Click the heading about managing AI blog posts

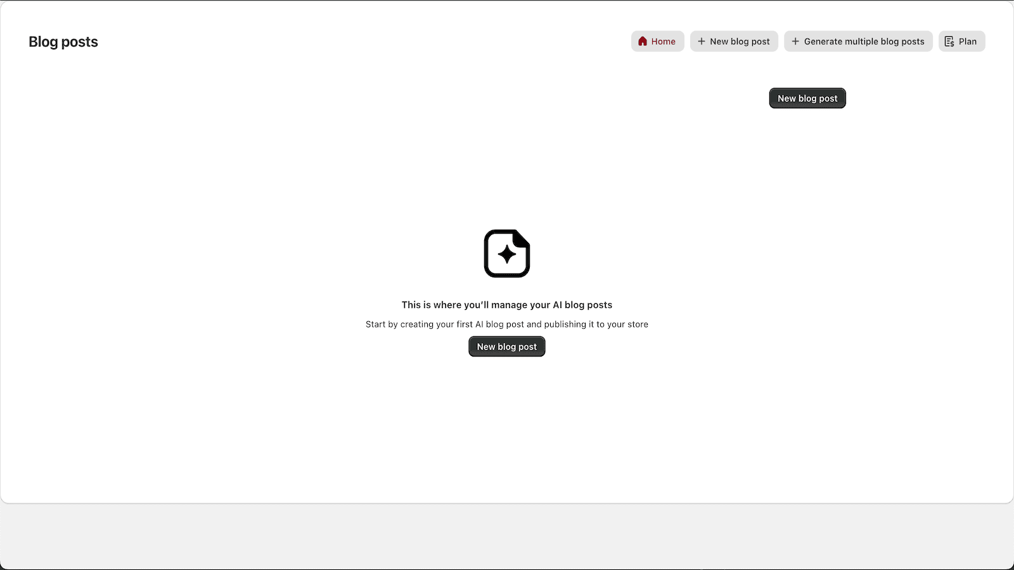(x=507, y=305)
